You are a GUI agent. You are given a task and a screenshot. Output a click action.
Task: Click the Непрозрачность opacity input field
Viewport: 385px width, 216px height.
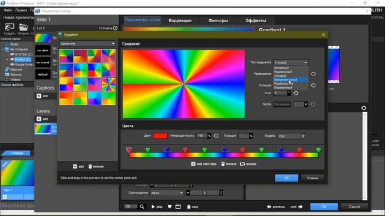pos(202,136)
